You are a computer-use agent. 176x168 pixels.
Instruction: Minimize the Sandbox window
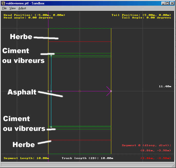pos(163,3)
